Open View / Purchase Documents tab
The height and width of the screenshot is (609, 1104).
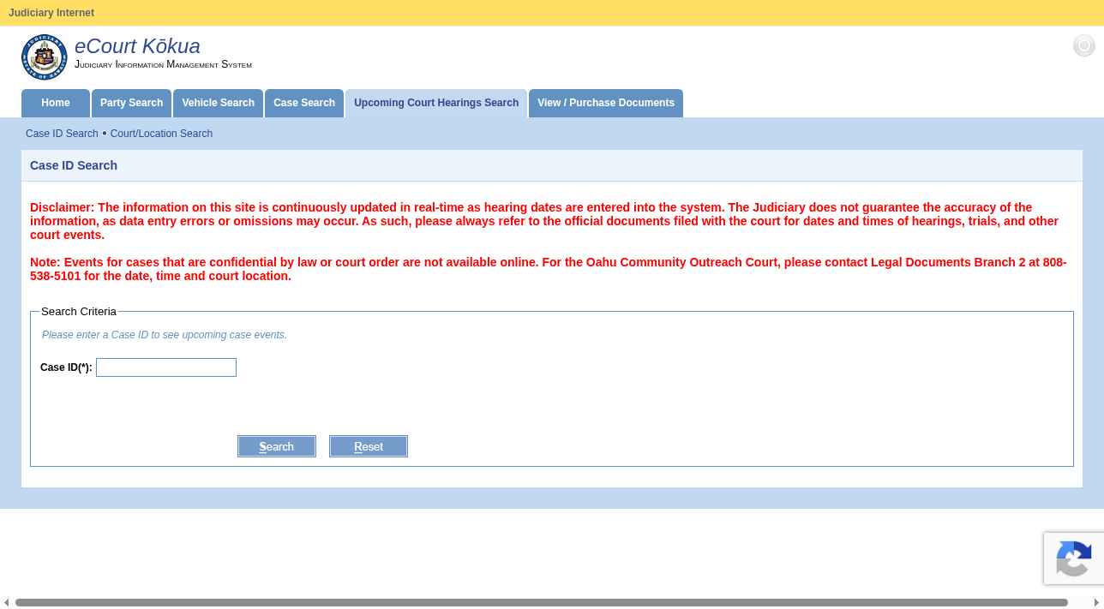click(606, 103)
